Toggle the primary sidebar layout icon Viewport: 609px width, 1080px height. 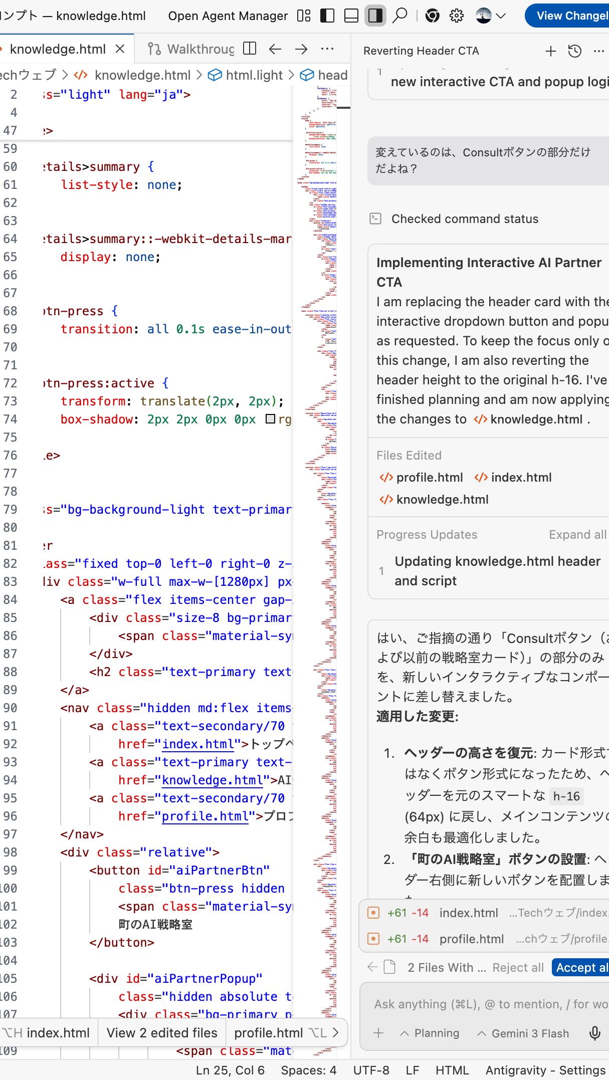327,16
